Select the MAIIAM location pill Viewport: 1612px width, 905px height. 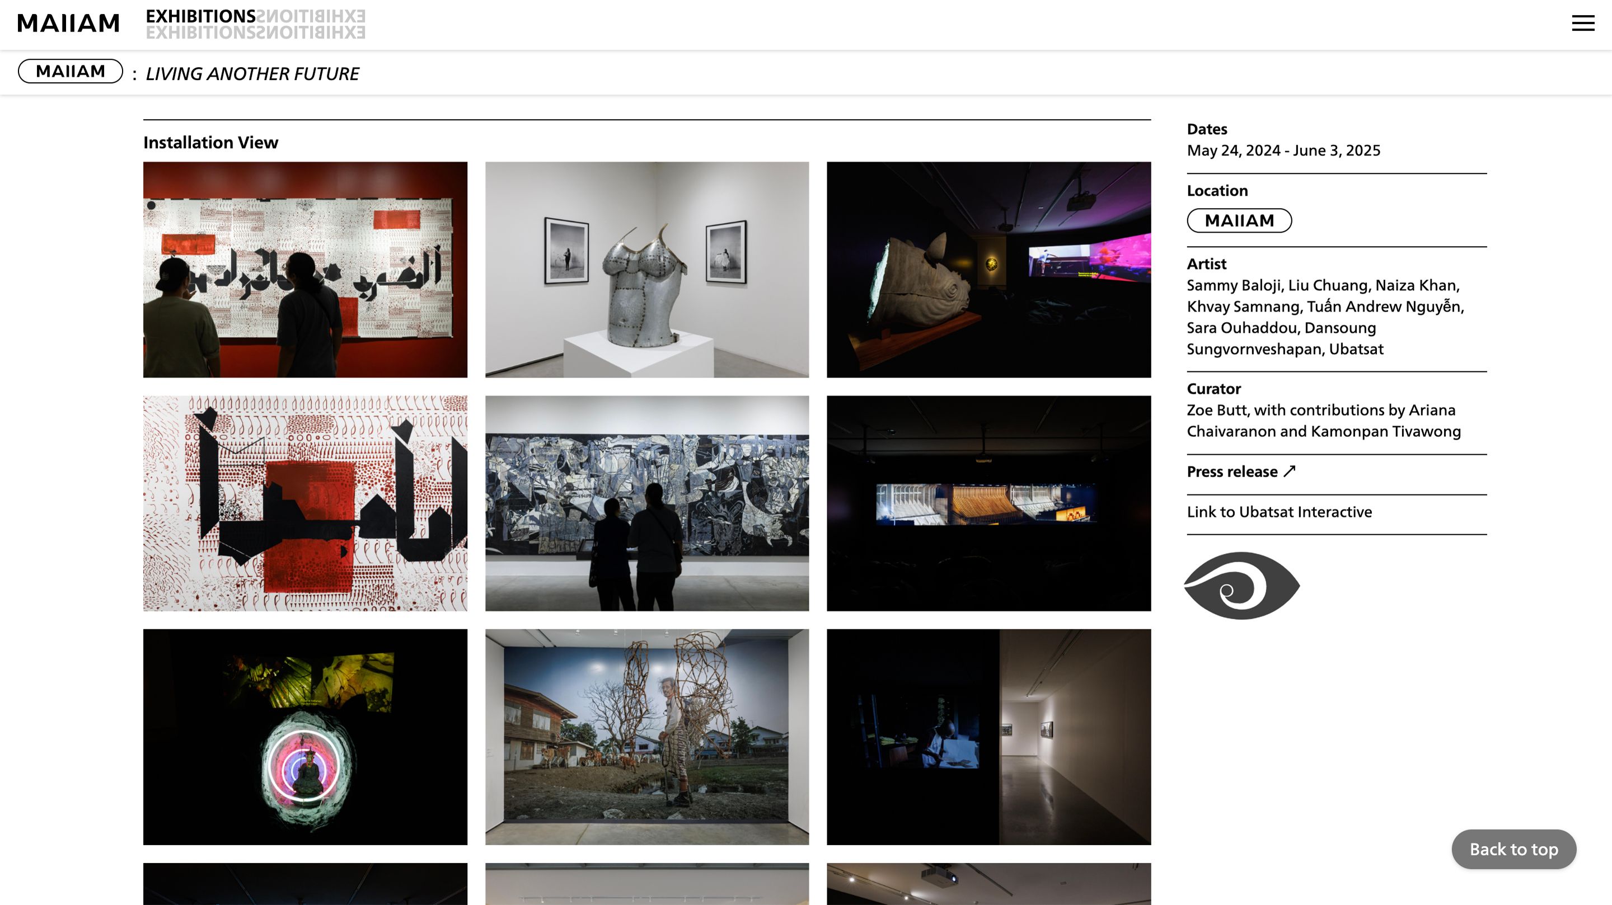[x=1239, y=220]
